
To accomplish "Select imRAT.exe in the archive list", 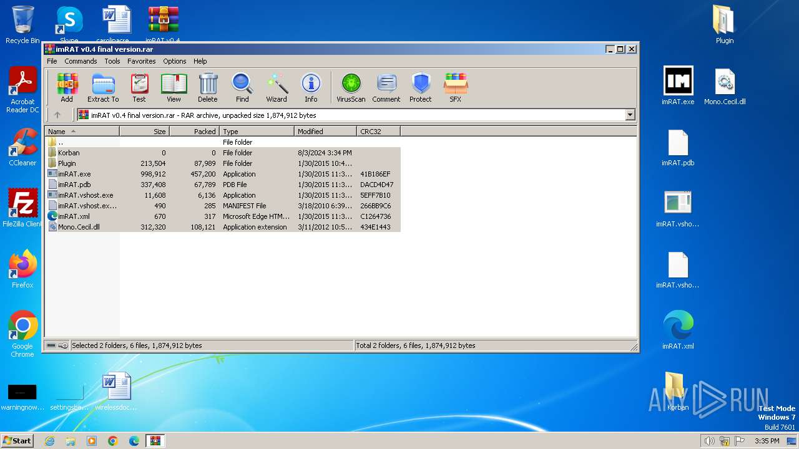I will click(x=223, y=174).
